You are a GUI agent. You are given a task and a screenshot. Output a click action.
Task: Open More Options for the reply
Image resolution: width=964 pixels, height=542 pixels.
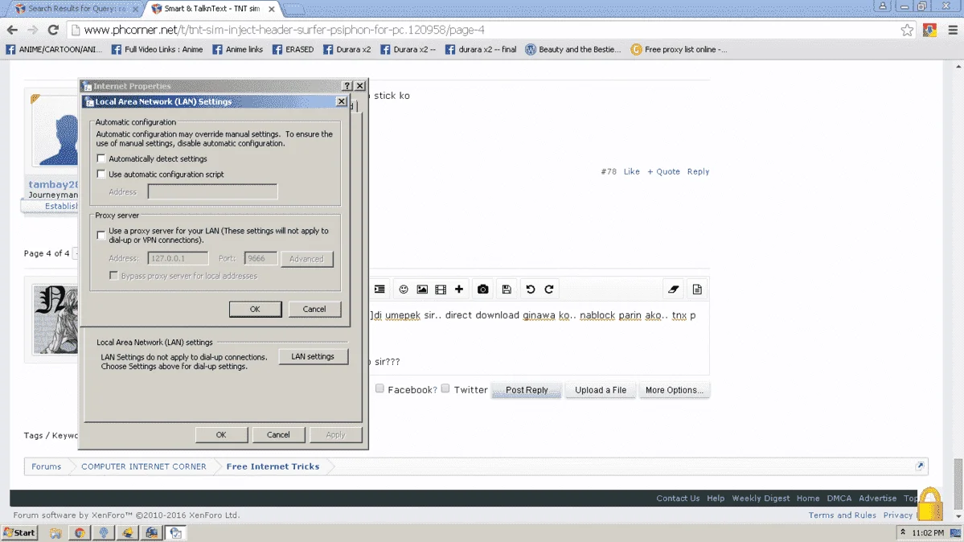pyautogui.click(x=675, y=390)
